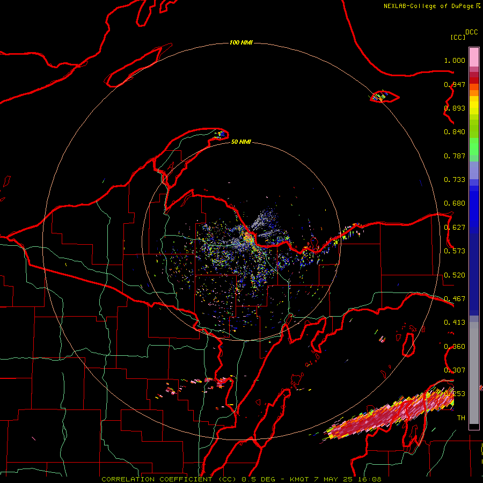Click the 0.520 scale value

[x=455, y=275]
